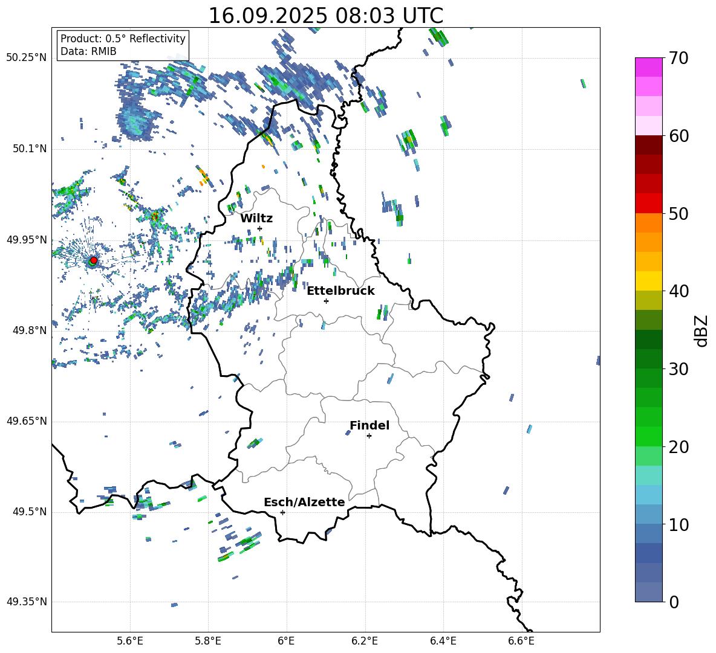716x653 pixels.
Task: Click the Esch/Alzette city label
Action: click(304, 503)
